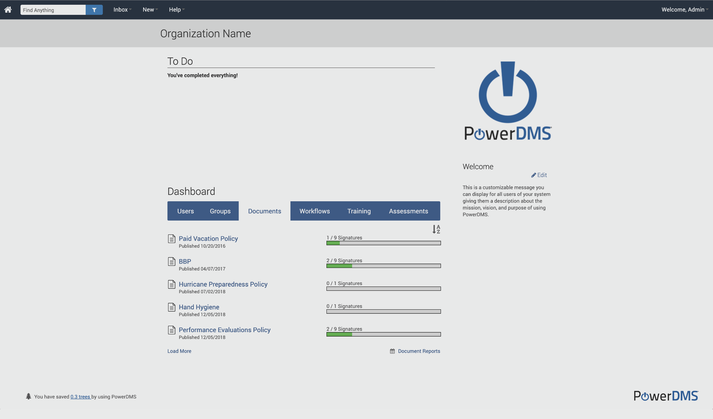Open the 0.3 trees saved link

click(81, 397)
